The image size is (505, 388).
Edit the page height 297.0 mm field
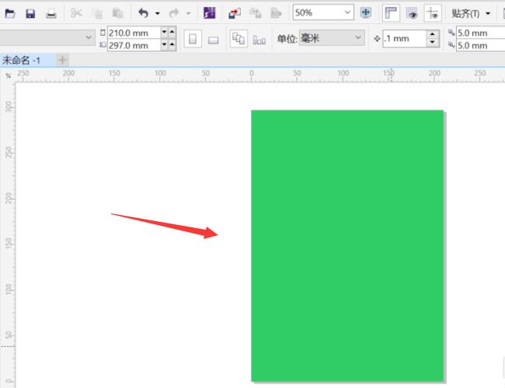point(134,45)
